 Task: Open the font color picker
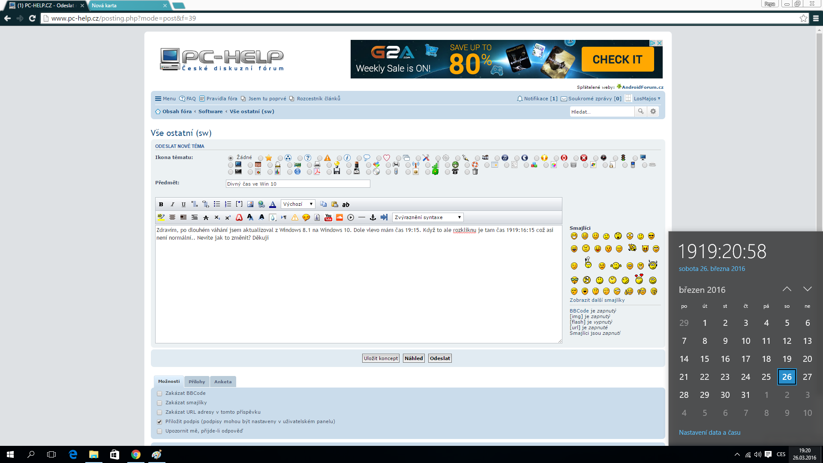click(x=273, y=204)
